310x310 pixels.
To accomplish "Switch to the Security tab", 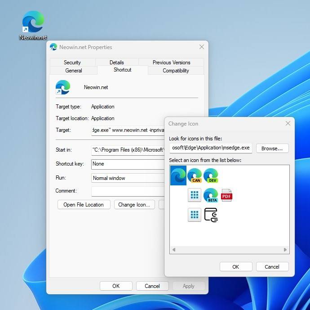I will point(72,63).
